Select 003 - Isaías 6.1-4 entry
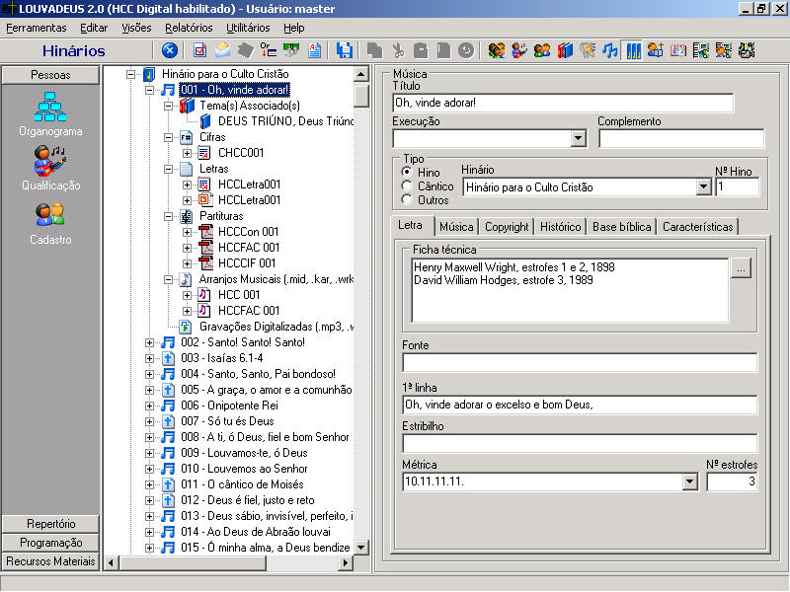The height and width of the screenshot is (592, 790). click(x=221, y=358)
